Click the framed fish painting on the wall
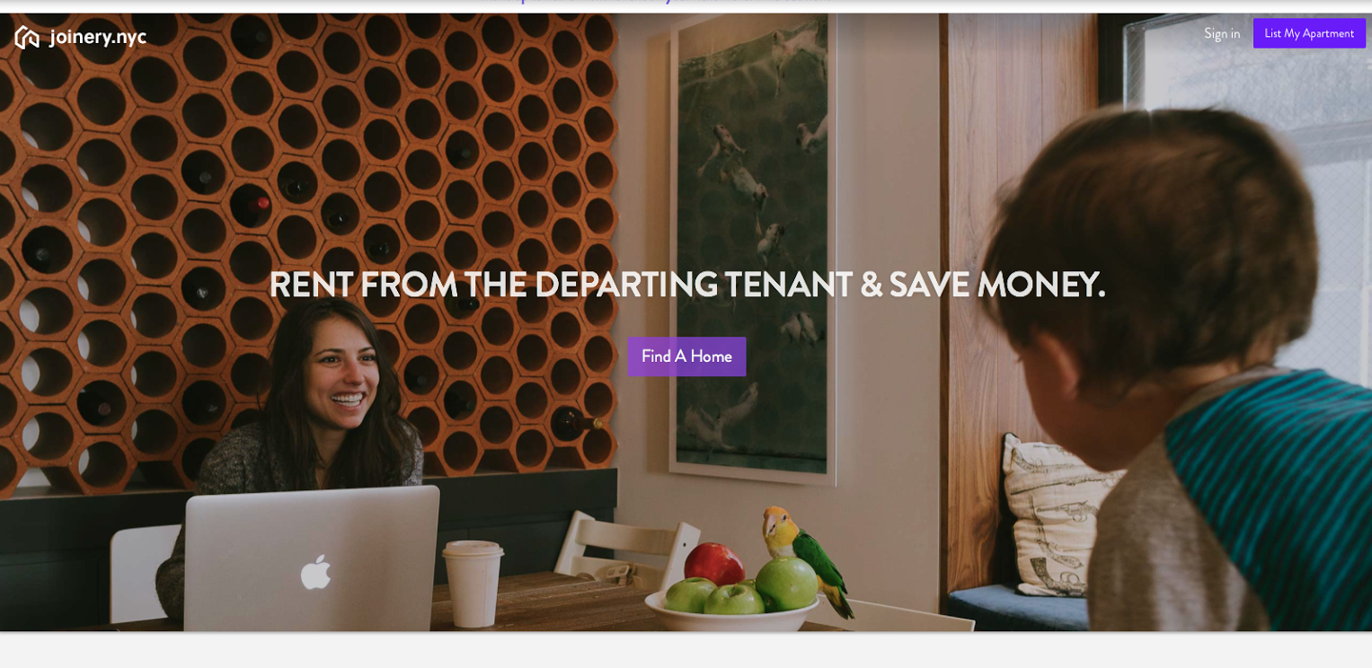 coord(755,242)
